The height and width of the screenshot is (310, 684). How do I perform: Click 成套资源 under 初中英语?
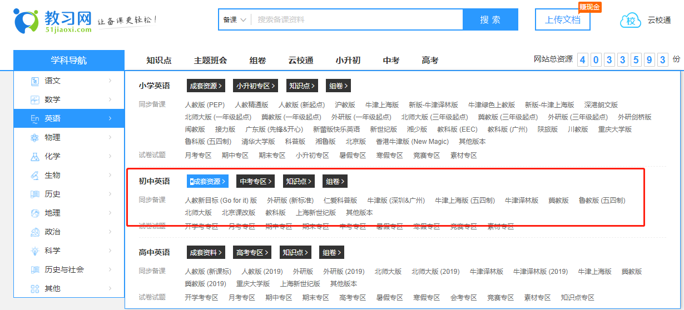[208, 181]
